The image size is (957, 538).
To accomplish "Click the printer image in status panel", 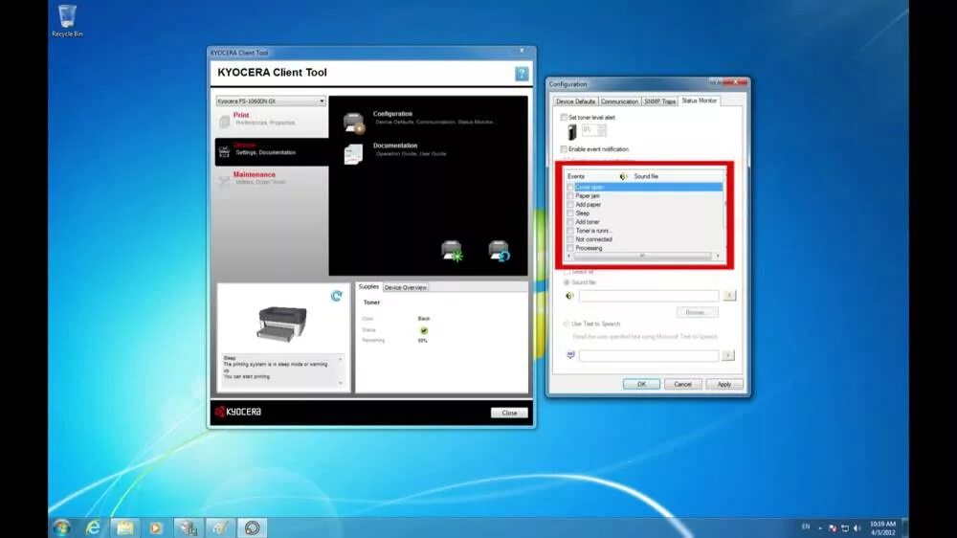I will pyautogui.click(x=282, y=323).
